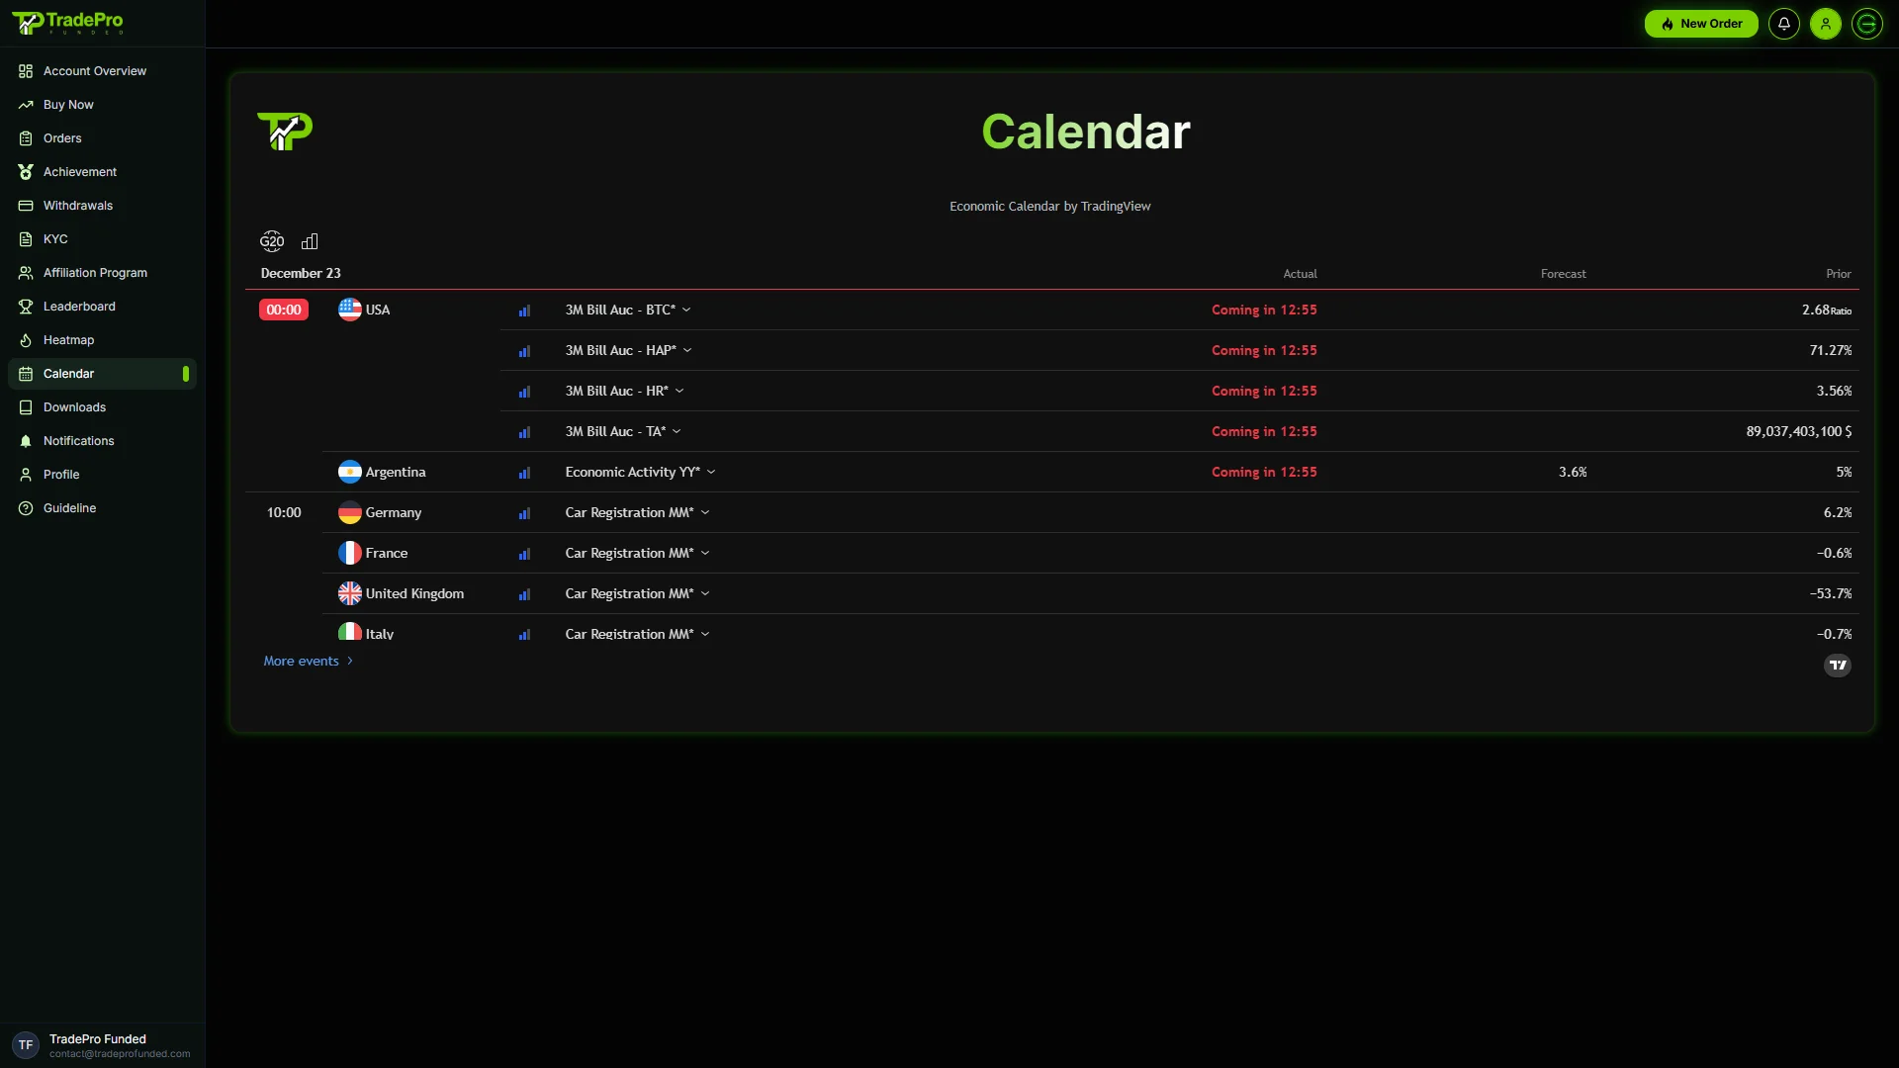This screenshot has width=1899, height=1068.
Task: Click the United Kingdom flag icon
Action: (349, 593)
